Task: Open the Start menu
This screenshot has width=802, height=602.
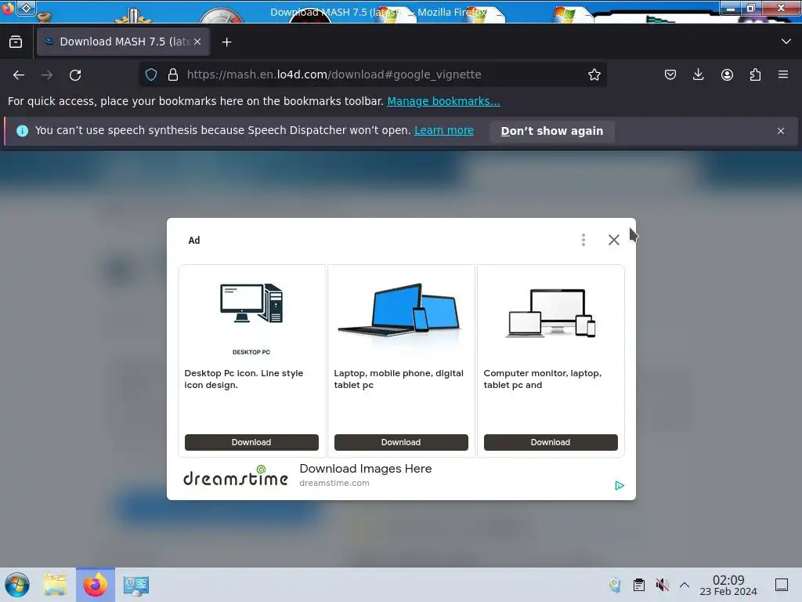Action: (x=17, y=585)
